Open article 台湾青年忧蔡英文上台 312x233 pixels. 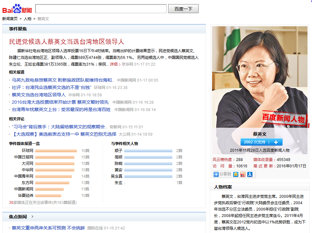(x=61, y=109)
